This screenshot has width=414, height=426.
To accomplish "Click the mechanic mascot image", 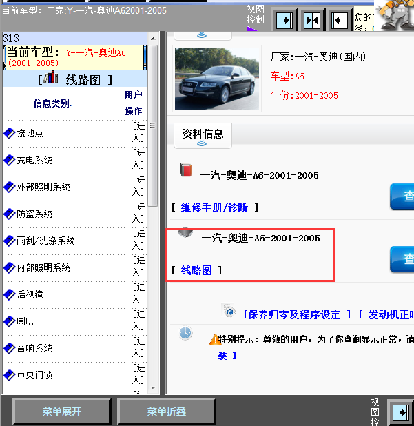I will (x=394, y=15).
